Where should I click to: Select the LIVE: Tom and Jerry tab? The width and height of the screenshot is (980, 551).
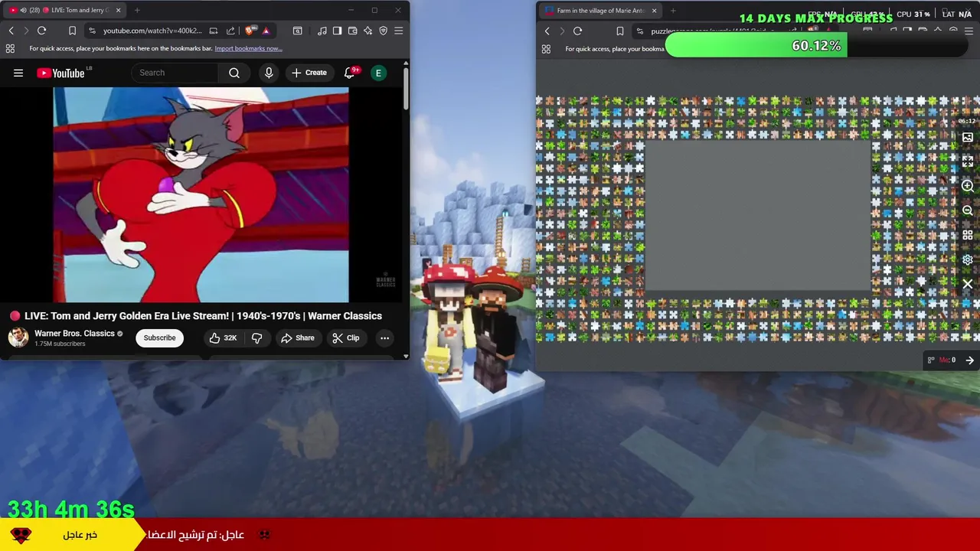(64, 11)
